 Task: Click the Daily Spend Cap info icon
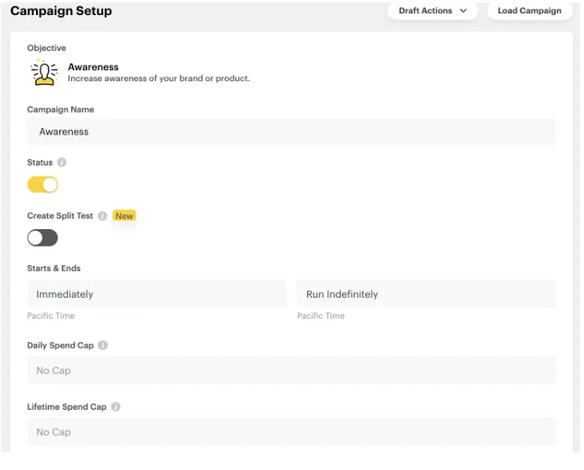103,345
